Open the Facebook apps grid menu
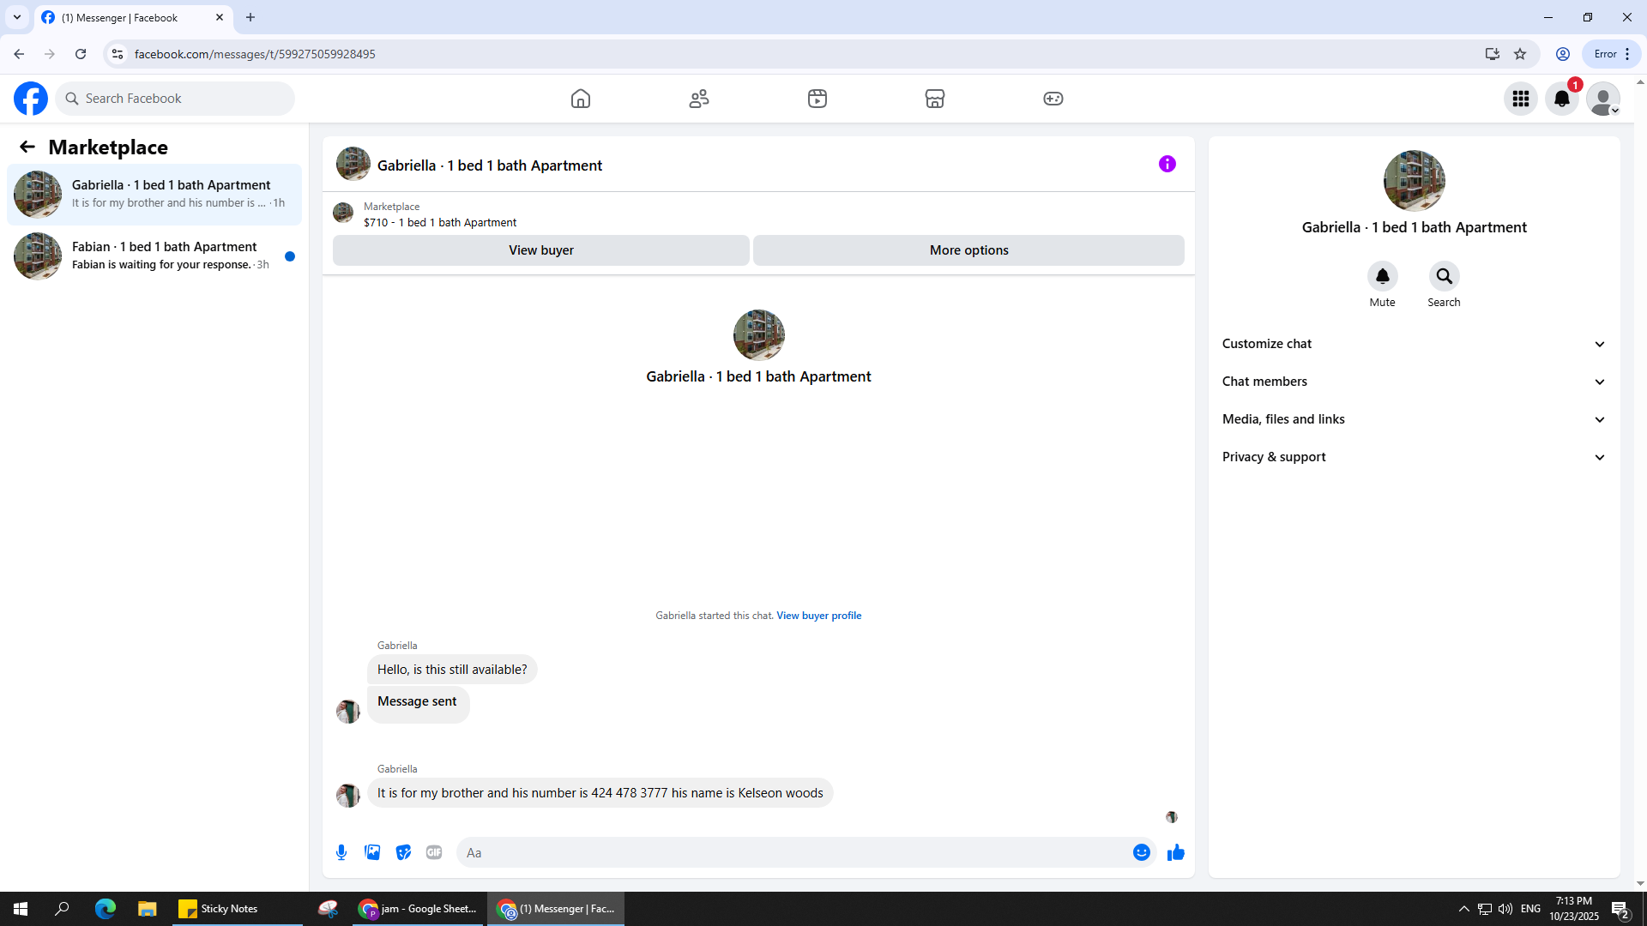This screenshot has height=926, width=1647. click(x=1520, y=99)
